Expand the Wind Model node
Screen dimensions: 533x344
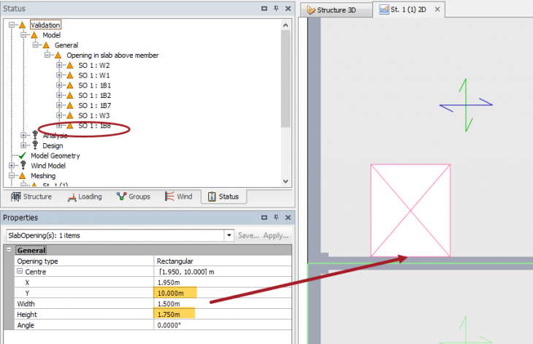[x=12, y=166]
